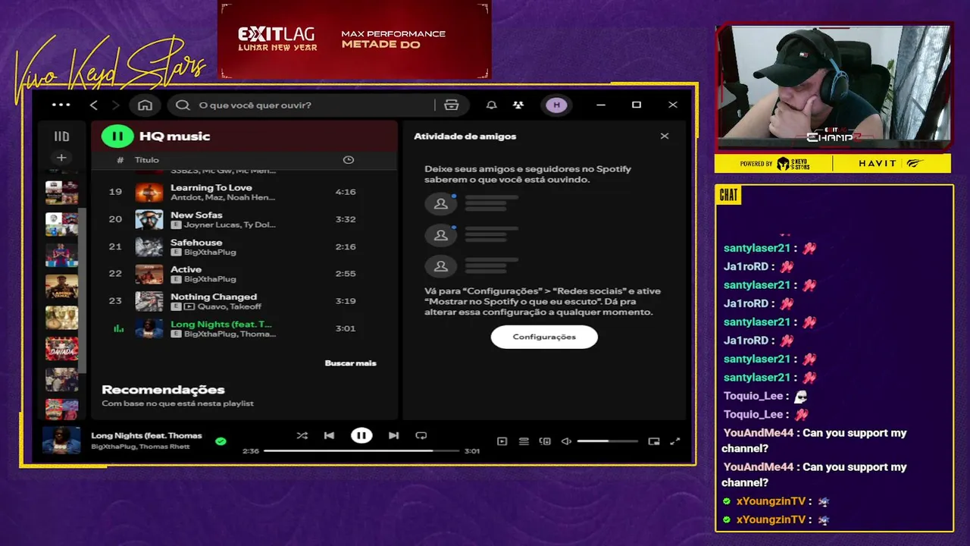This screenshot has width=970, height=546.
Task: Click the 'Título' column header
Action: point(147,160)
